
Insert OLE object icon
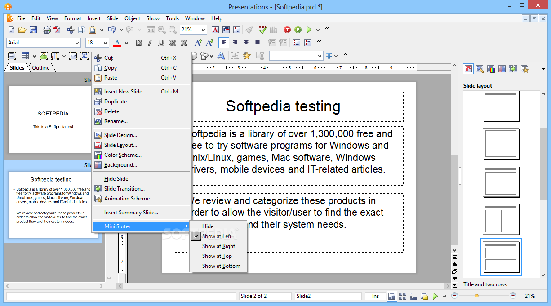pyautogui.click(x=73, y=56)
